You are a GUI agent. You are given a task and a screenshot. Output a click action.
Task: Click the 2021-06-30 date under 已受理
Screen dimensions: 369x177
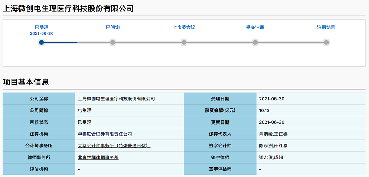point(42,34)
